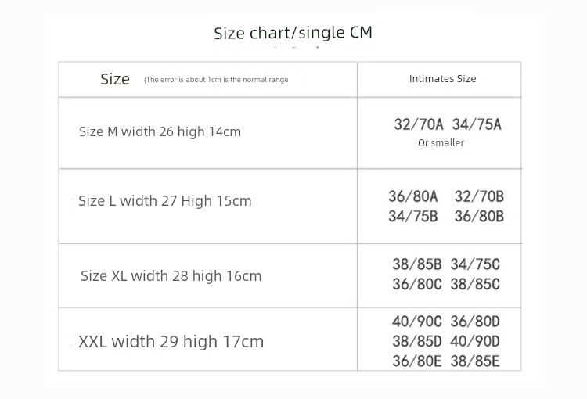Click the "Or smaller" text

point(441,143)
